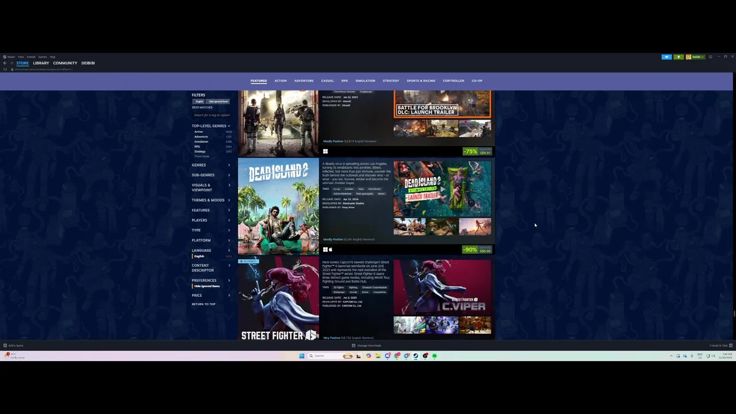Screen dimensions: 736x414
Task: Click the Dead Island 2 -90% price button
Action: pyautogui.click(x=478, y=250)
